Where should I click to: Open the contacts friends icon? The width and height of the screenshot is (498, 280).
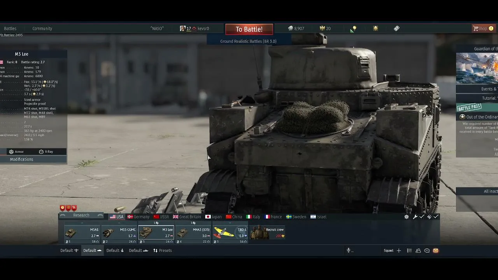(418, 250)
